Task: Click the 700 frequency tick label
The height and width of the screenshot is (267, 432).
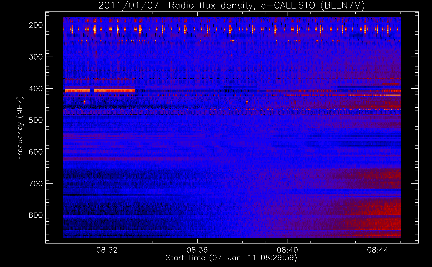Action: click(36, 184)
